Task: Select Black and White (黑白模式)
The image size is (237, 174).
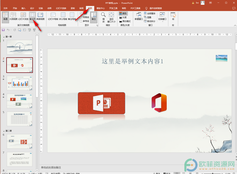Action: click(x=125, y=21)
